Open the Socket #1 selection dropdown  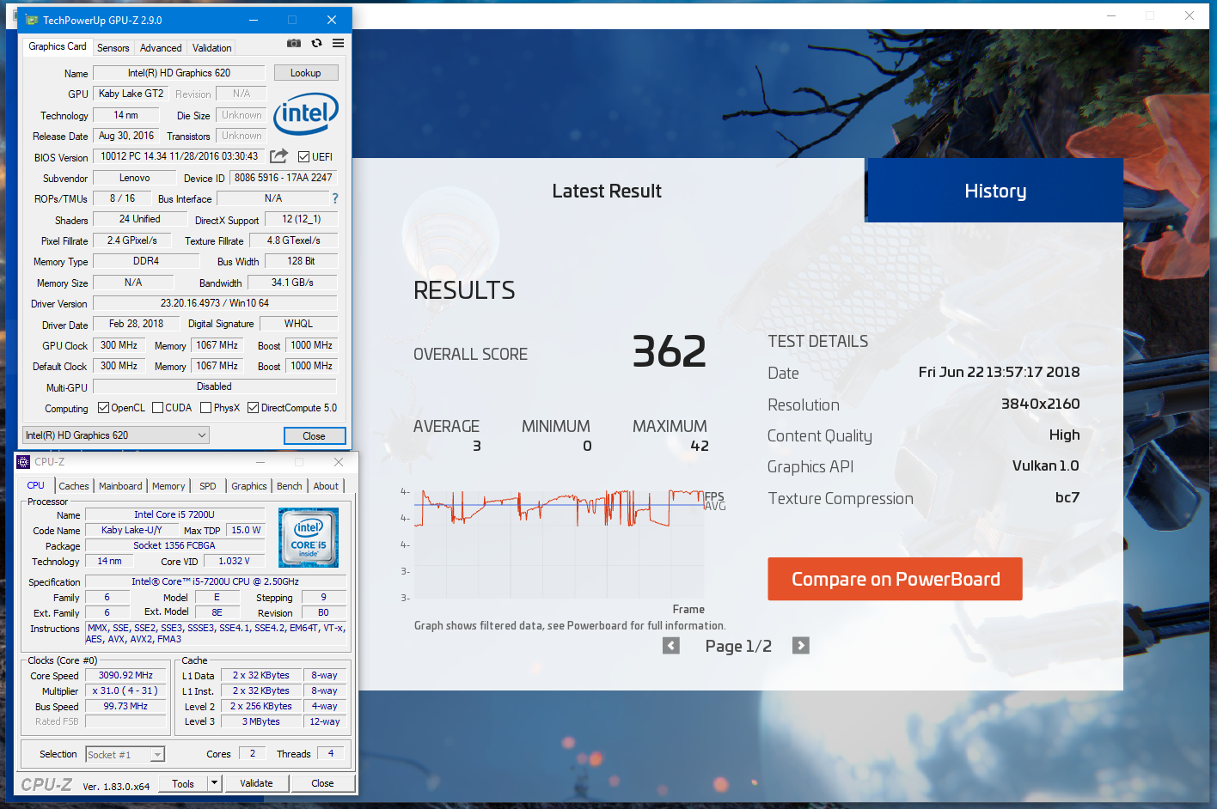point(125,755)
